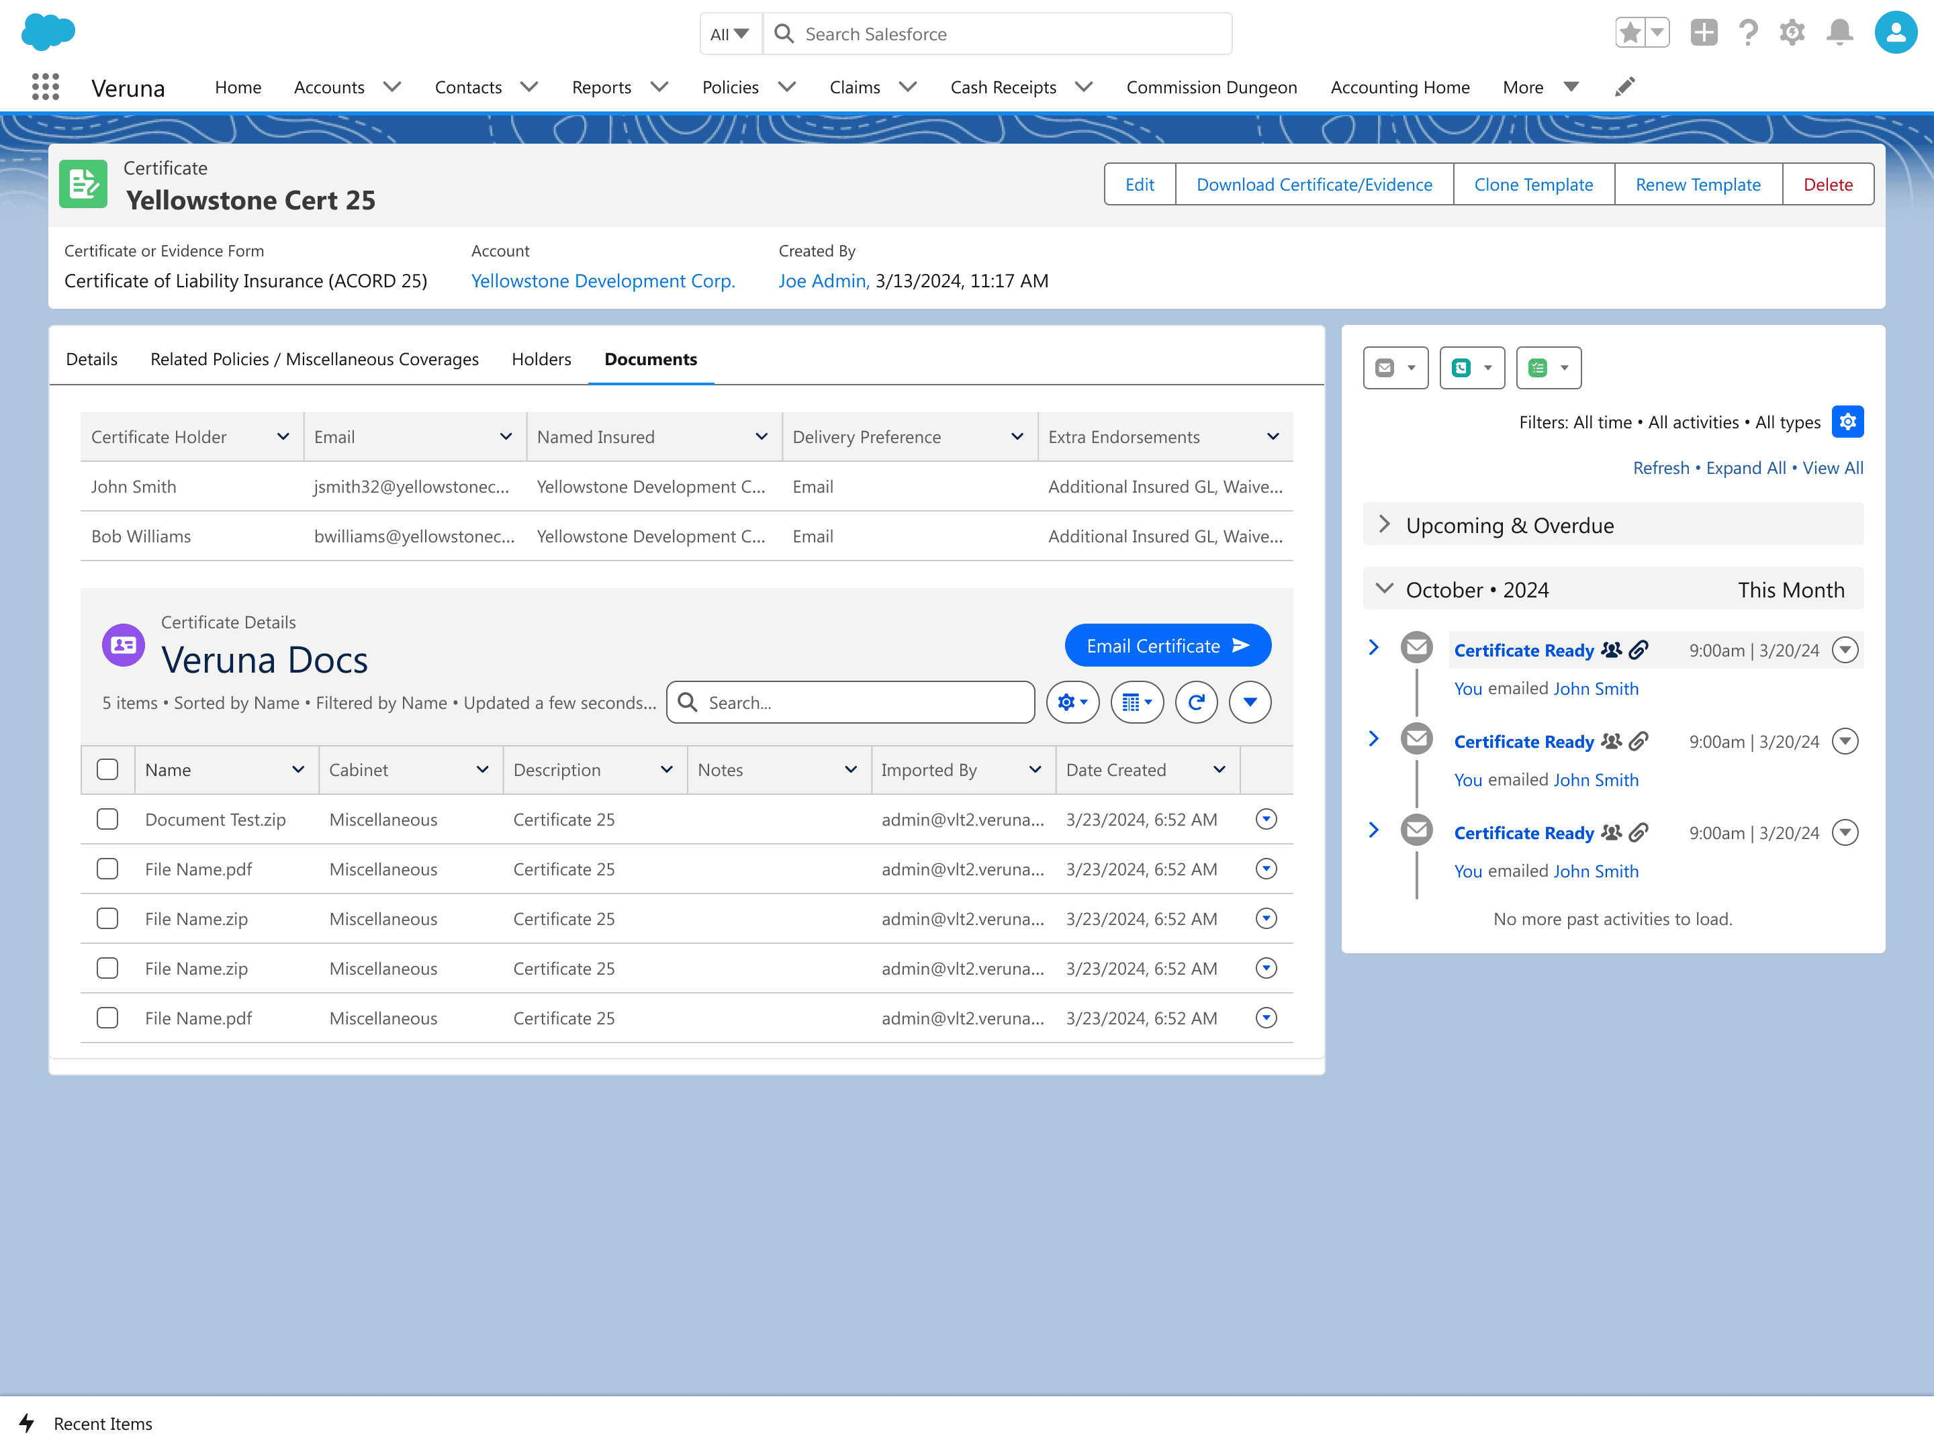
Task: Click the new task activity icon
Action: pos(1538,368)
